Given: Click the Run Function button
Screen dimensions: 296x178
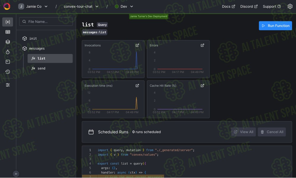Looking at the screenshot, I should [x=275, y=26].
